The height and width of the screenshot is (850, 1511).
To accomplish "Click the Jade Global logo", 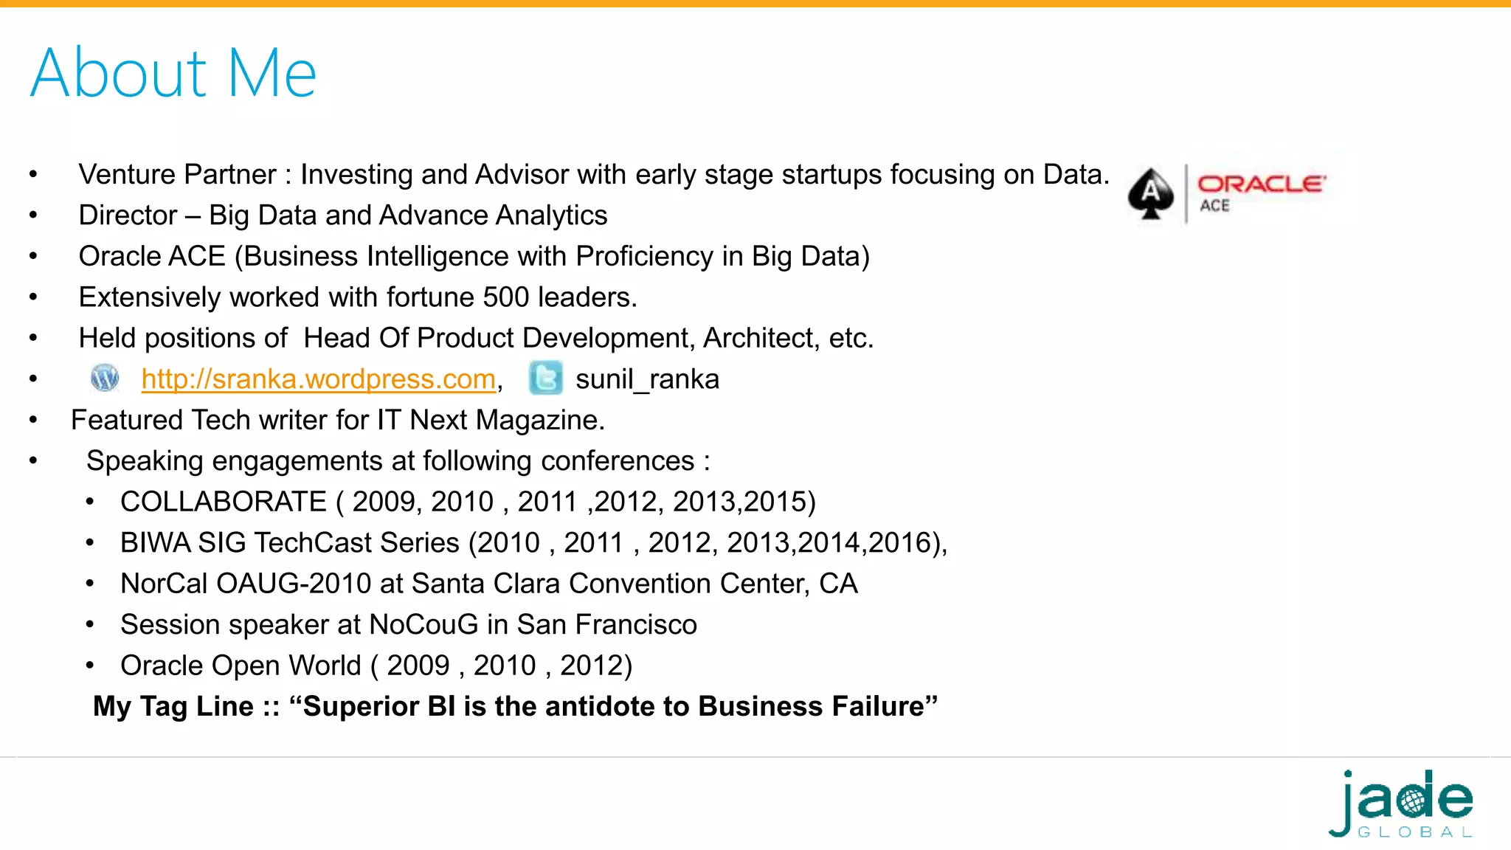I will pos(1401,804).
